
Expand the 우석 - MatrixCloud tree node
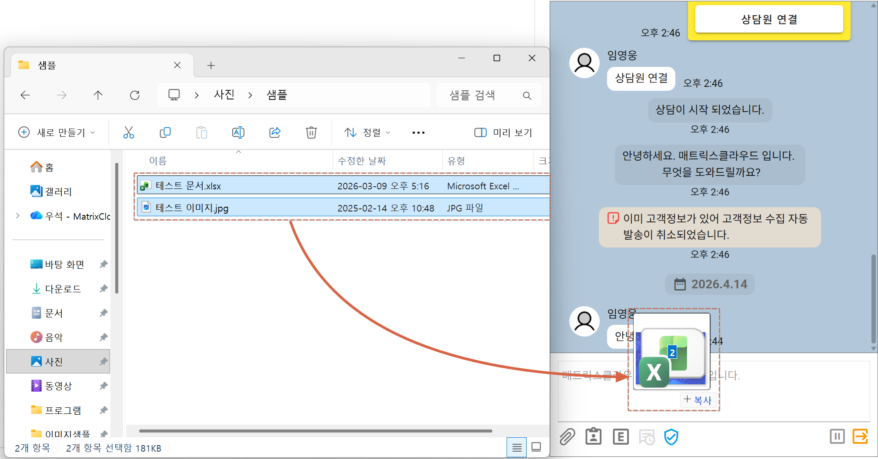[x=18, y=216]
